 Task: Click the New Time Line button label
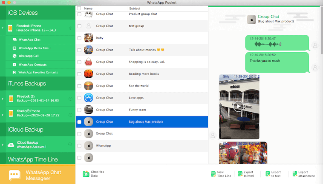(x=224, y=174)
